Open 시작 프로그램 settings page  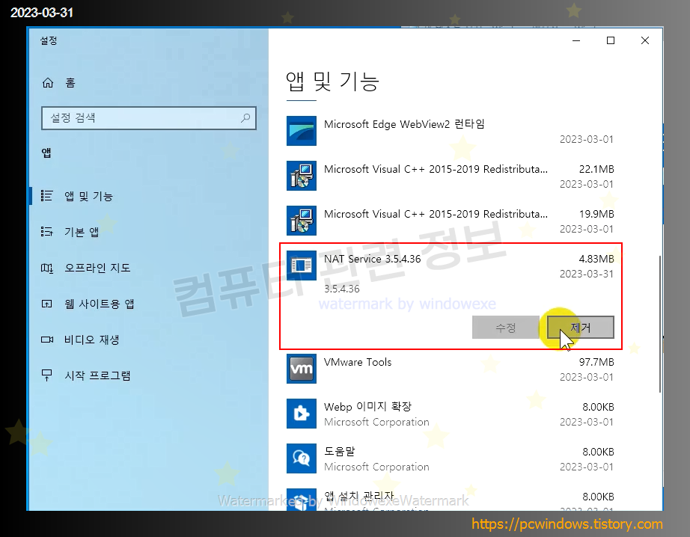(x=148, y=375)
